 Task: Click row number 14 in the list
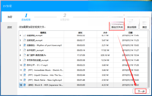tap(21, 85)
